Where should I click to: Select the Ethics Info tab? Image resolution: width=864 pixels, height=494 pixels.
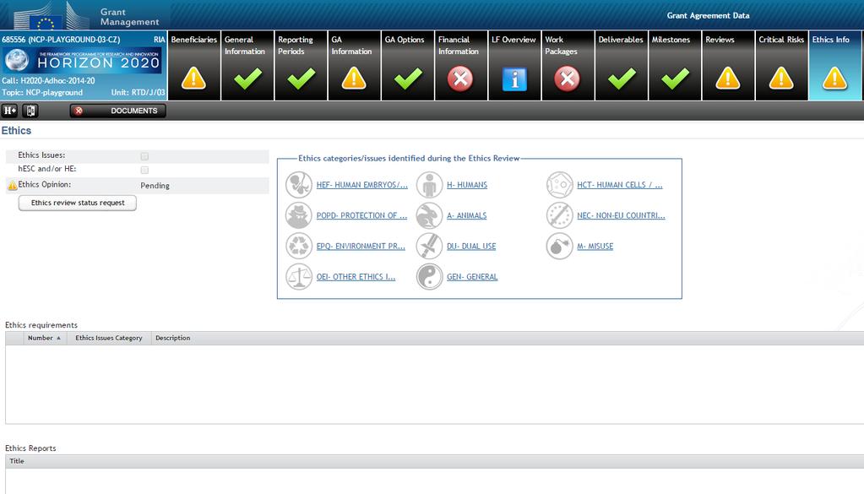pos(834,66)
